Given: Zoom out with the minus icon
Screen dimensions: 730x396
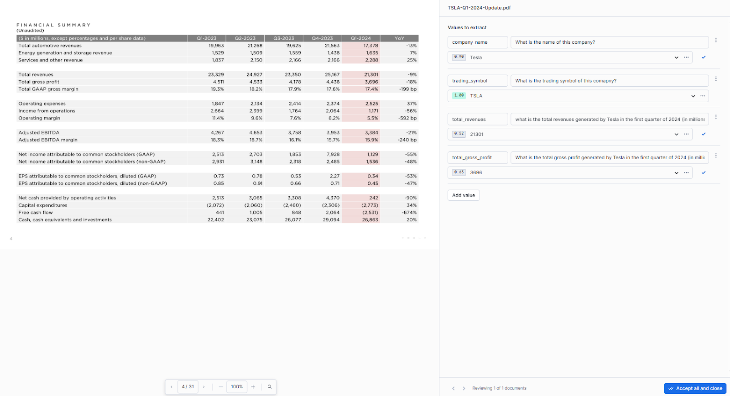Looking at the screenshot, I should 221,387.
